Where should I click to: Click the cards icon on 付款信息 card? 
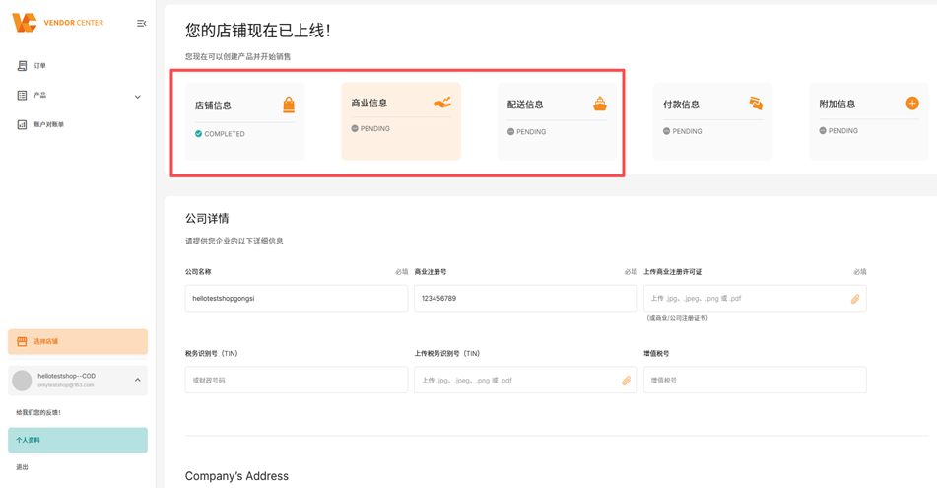756,103
